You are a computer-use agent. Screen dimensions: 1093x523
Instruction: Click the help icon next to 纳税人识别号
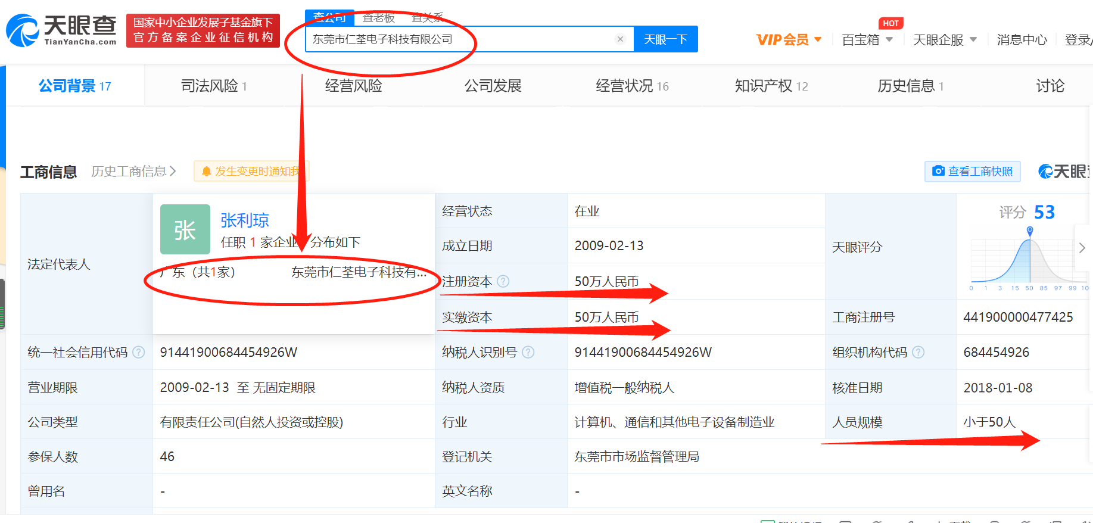pyautogui.click(x=528, y=352)
